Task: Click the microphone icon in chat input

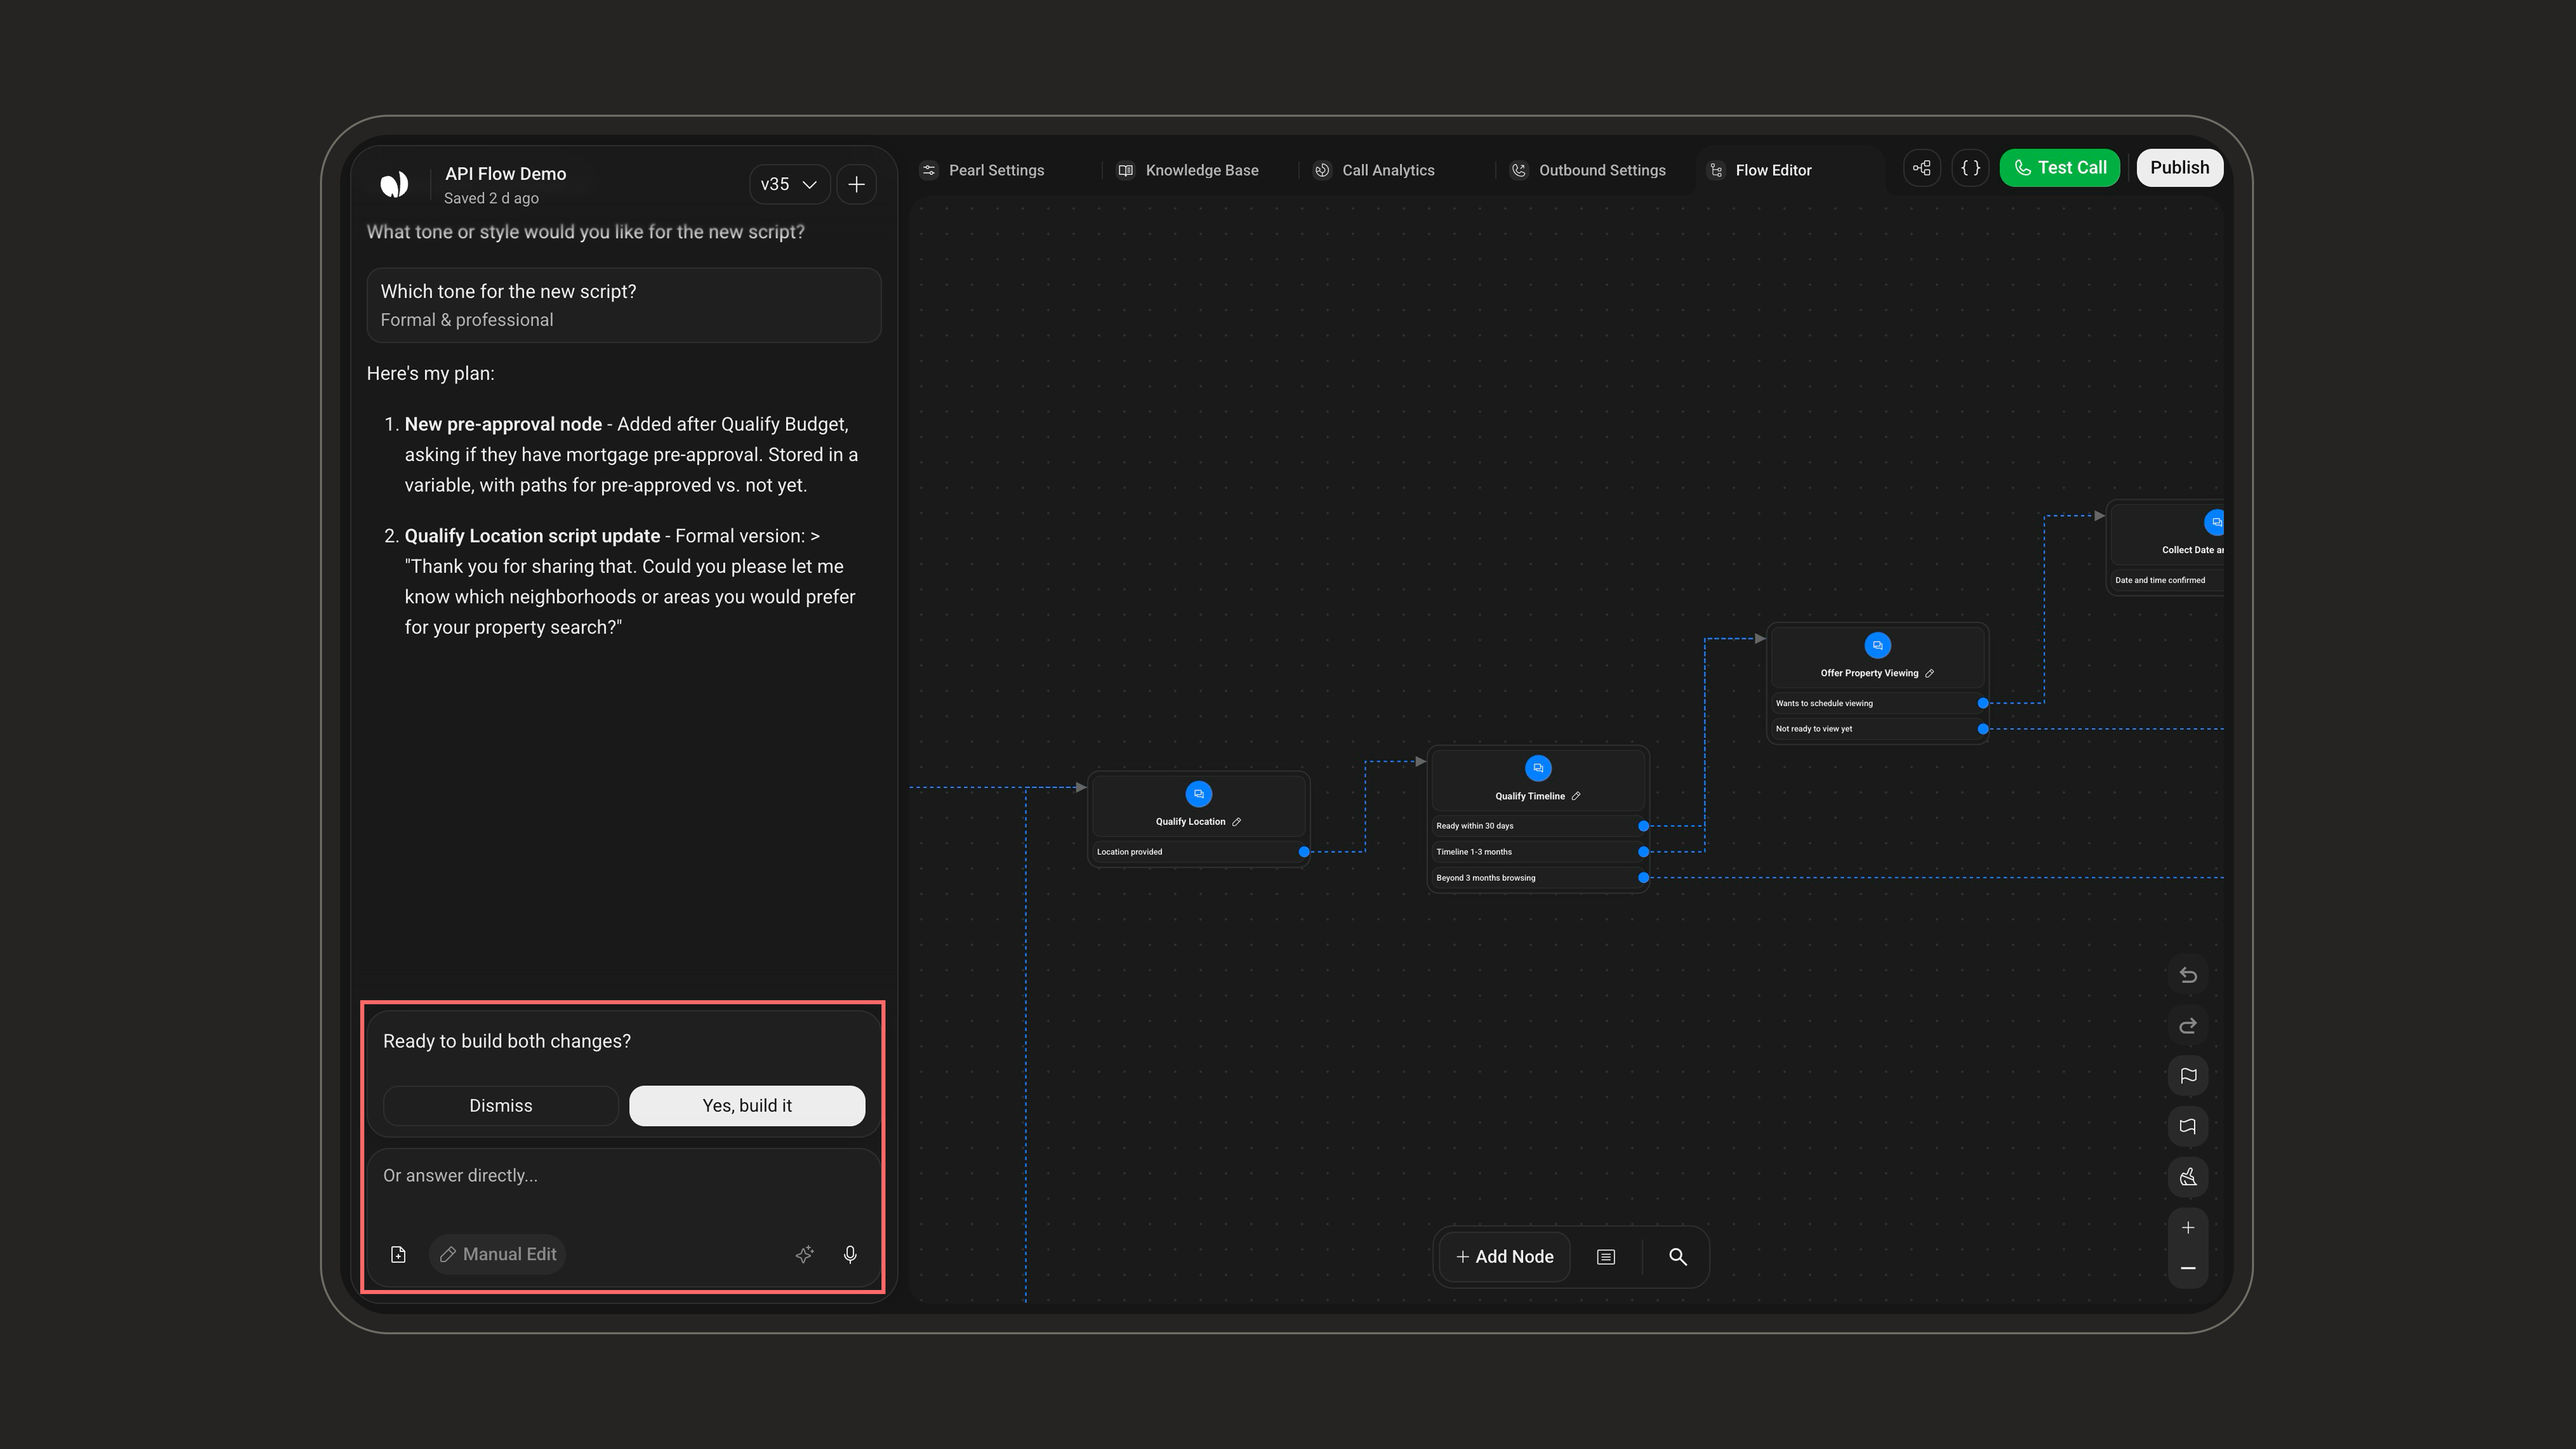Action: tap(850, 1254)
